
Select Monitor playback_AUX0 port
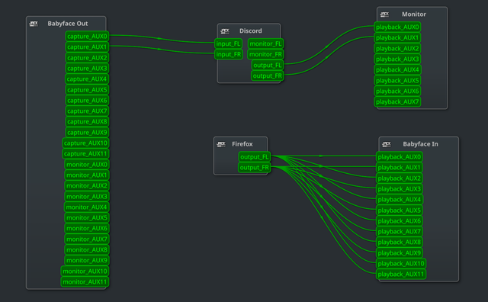(x=397, y=27)
